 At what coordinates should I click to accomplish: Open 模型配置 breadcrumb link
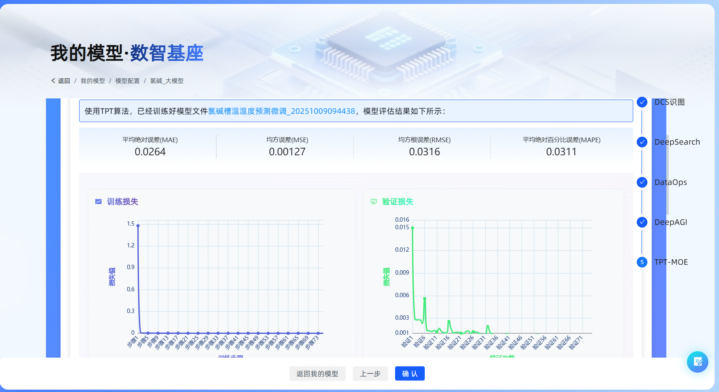click(127, 81)
